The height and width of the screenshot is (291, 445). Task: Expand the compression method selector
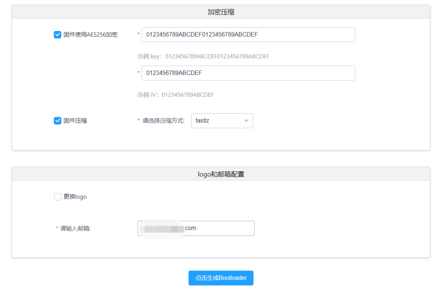[x=222, y=121]
